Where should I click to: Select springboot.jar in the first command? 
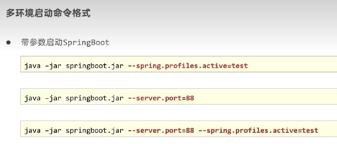[x=94, y=66]
